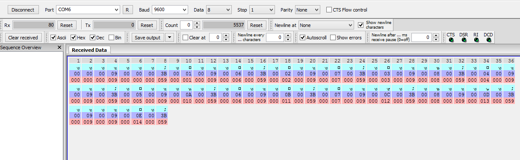Screen dimensions: 520x160
Task: Toggle the Ascii display checkbox
Action: point(53,38)
